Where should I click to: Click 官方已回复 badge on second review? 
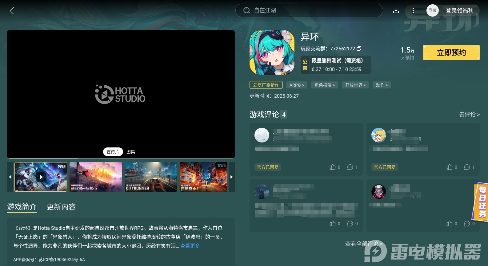coord(385,167)
